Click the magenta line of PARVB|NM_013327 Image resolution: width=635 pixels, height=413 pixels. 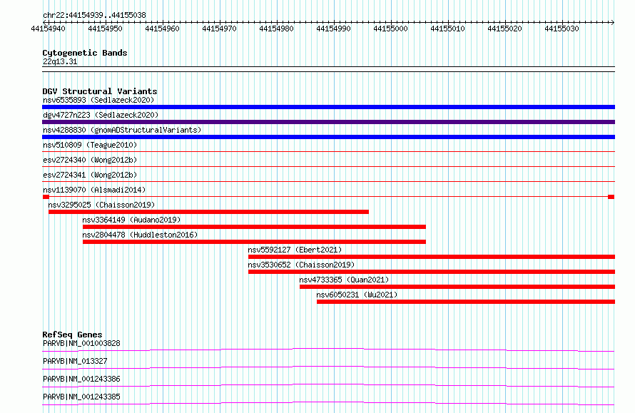pyautogui.click(x=328, y=367)
